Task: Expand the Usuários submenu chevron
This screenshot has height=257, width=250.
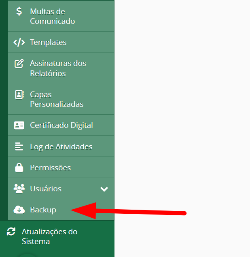Action: (x=104, y=189)
